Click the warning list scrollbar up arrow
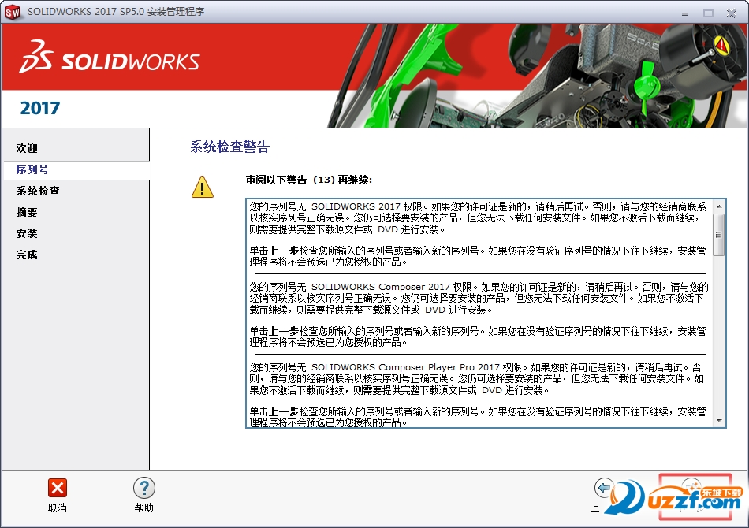Image resolution: width=749 pixels, height=528 pixels. tap(718, 206)
